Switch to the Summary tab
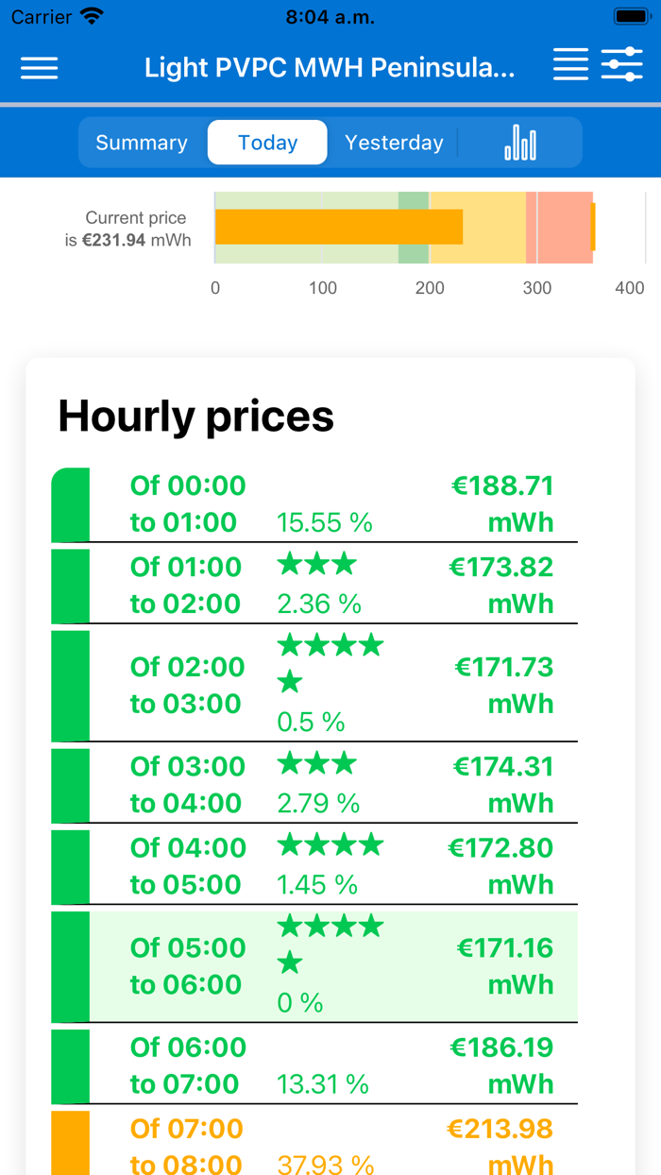Viewport: 661px width, 1175px height. point(141,143)
